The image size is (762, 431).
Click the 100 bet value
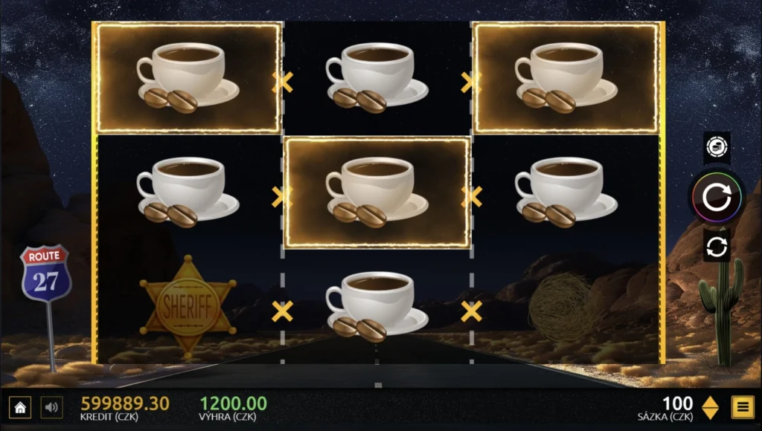pos(677,404)
